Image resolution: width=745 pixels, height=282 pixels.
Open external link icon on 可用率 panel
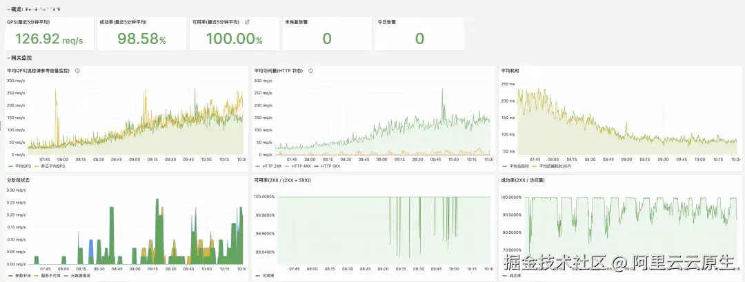pyautogui.click(x=246, y=22)
